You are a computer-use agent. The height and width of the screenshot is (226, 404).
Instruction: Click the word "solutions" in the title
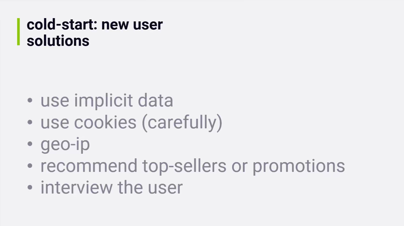58,41
